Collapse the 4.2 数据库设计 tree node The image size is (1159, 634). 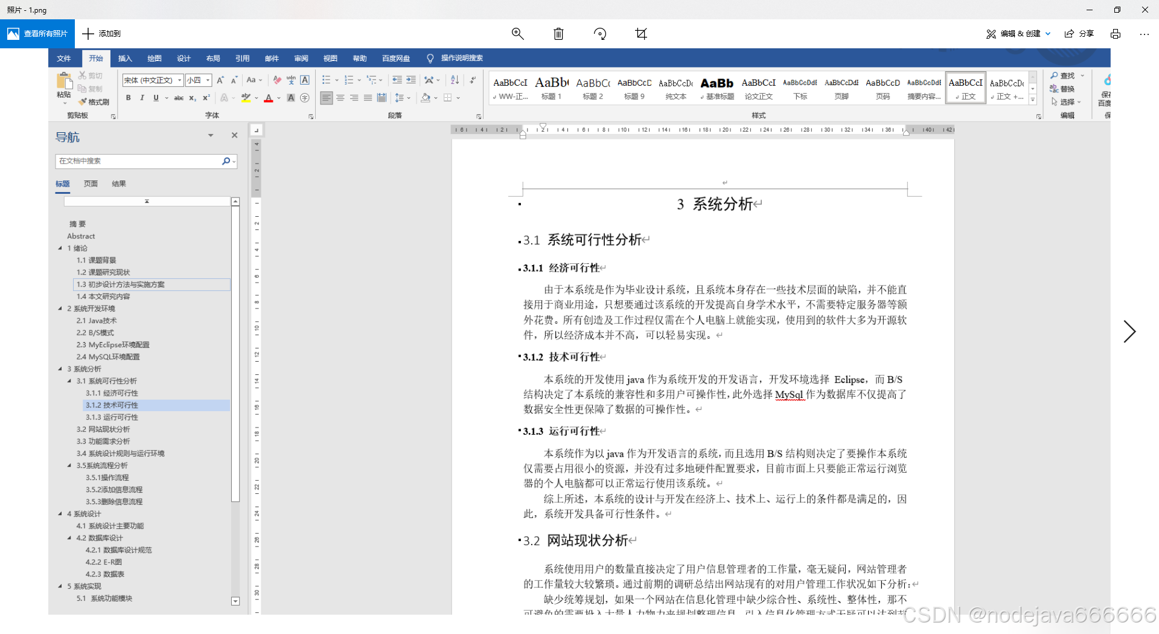(x=69, y=538)
